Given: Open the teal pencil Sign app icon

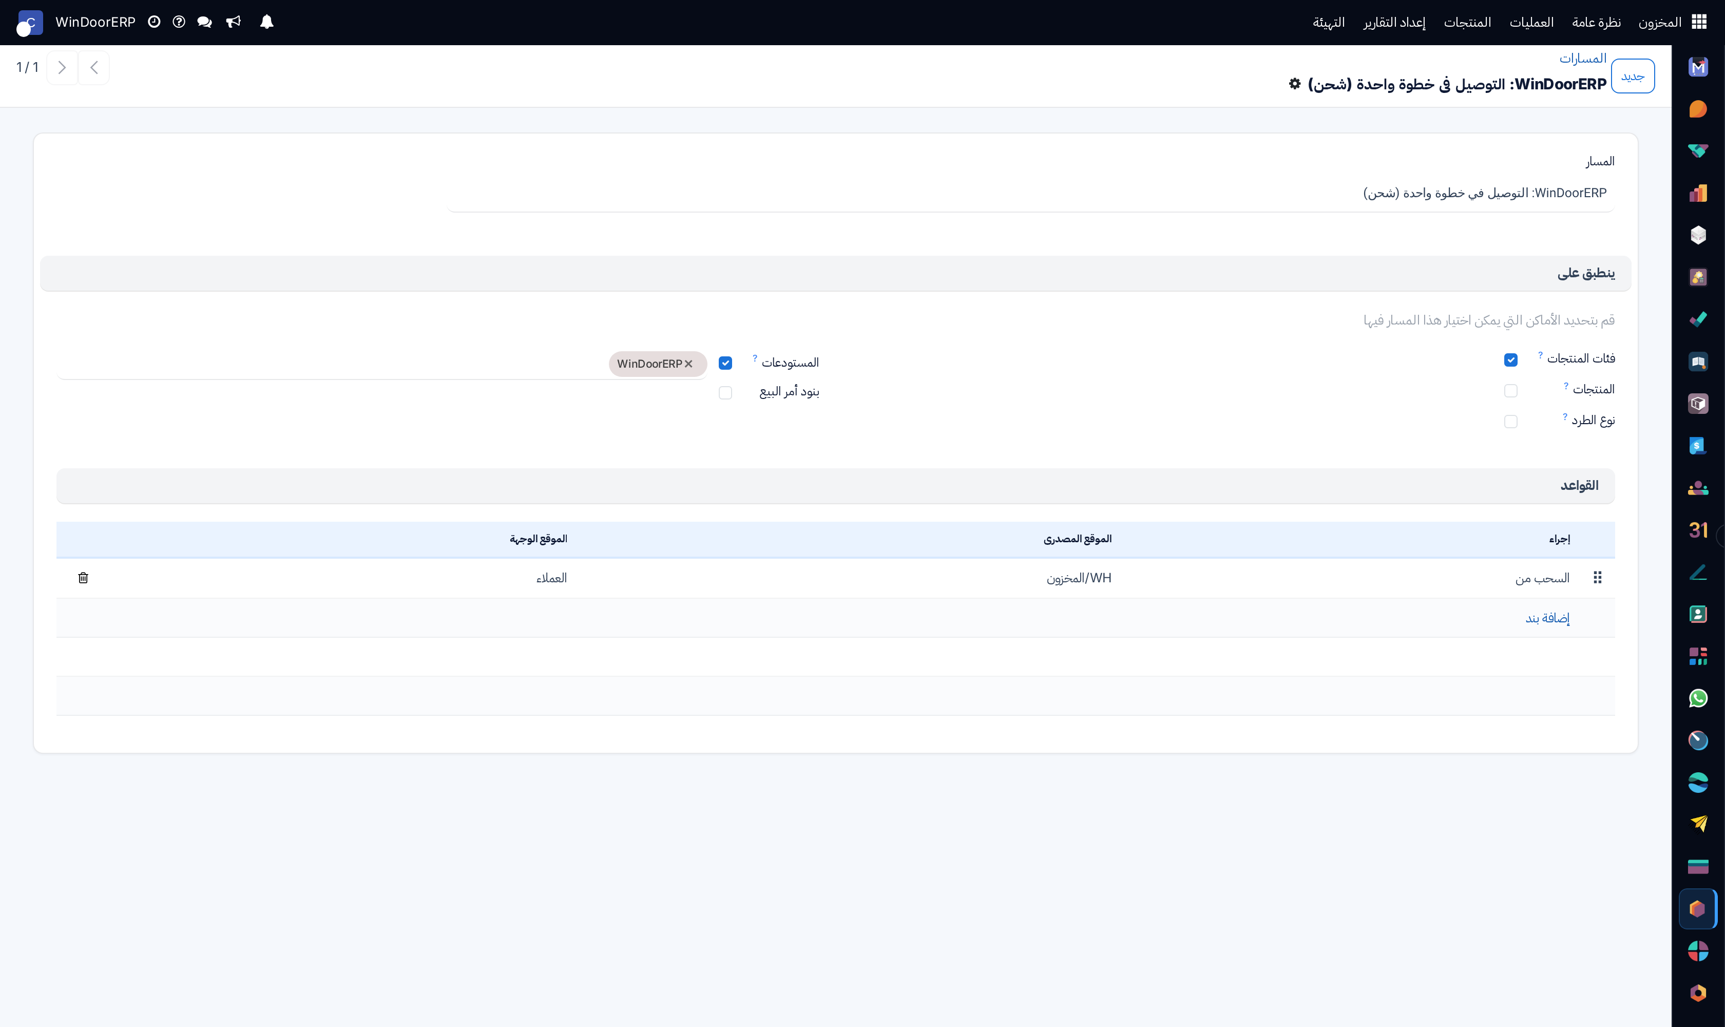Looking at the screenshot, I should (1698, 573).
